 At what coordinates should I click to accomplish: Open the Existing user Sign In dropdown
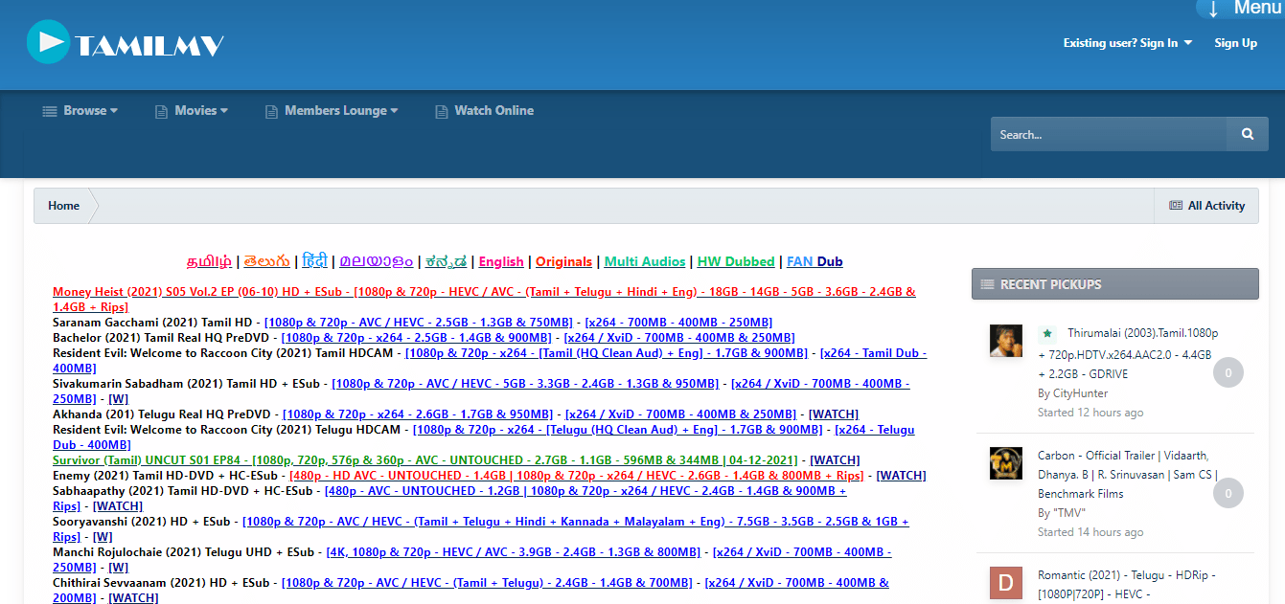click(x=1127, y=43)
